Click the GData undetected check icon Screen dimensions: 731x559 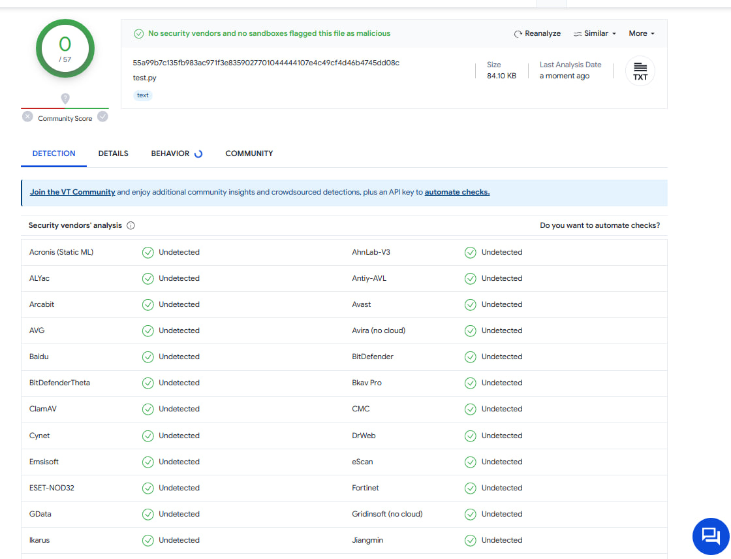pyautogui.click(x=148, y=514)
